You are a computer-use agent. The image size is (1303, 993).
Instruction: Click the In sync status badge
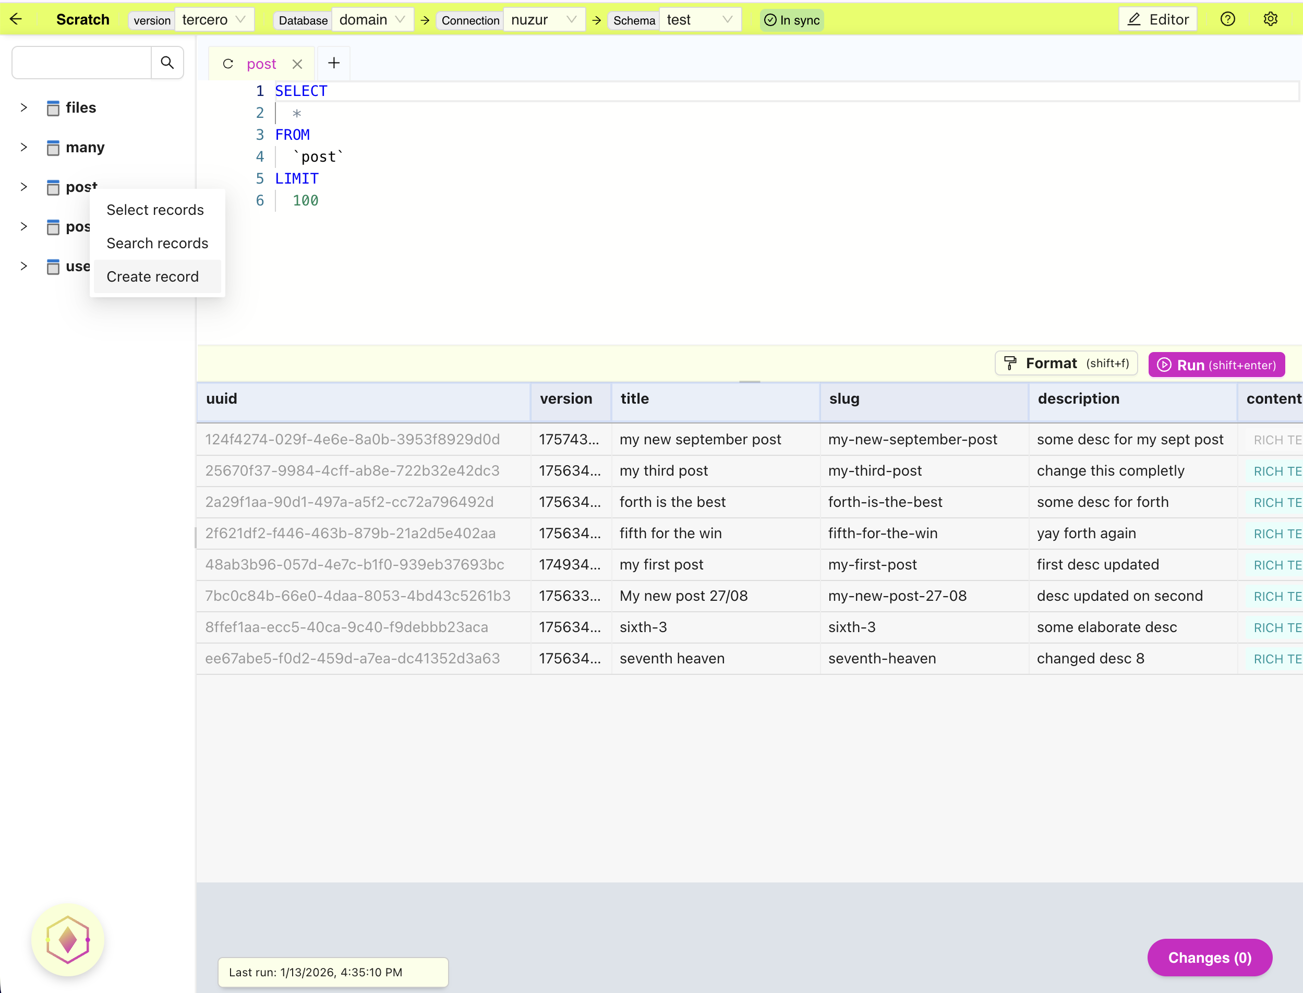(x=791, y=19)
